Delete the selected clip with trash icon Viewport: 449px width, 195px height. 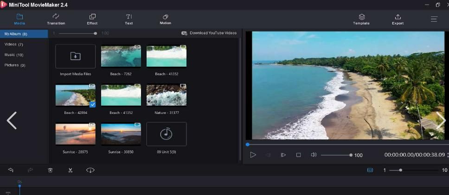click(50, 170)
